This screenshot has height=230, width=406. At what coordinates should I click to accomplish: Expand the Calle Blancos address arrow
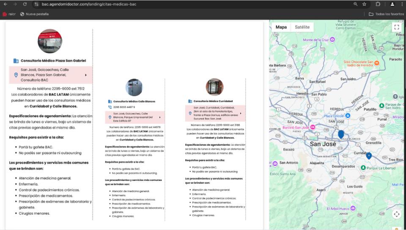pyautogui.click(x=160, y=117)
